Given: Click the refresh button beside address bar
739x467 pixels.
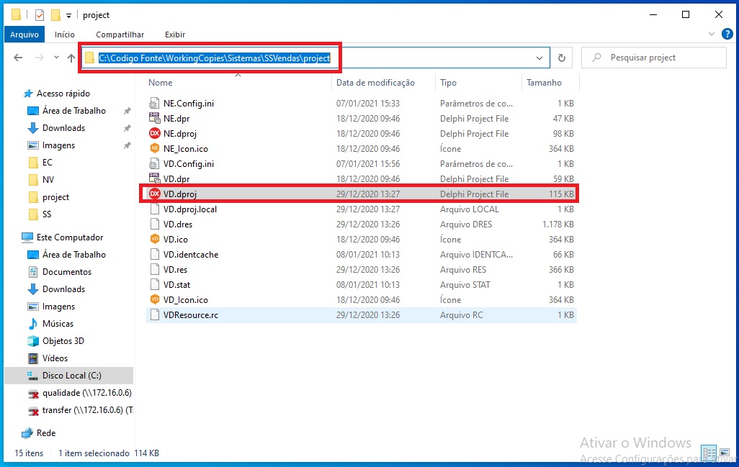Looking at the screenshot, I should click(x=562, y=58).
